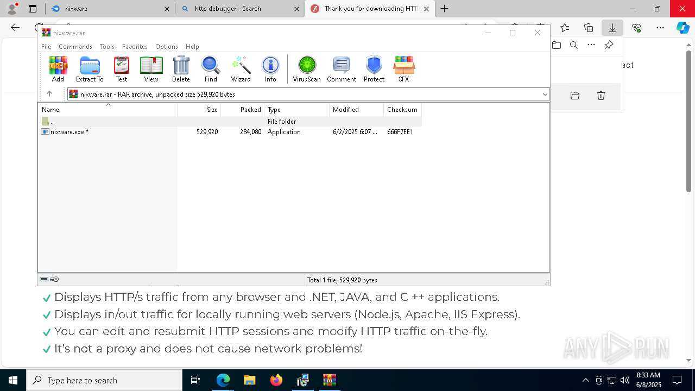The image size is (695, 391).
Task: Open Edge Collections icon
Action: pyautogui.click(x=589, y=28)
